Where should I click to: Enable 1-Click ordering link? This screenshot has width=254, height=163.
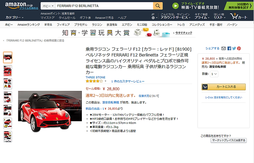[224, 97]
